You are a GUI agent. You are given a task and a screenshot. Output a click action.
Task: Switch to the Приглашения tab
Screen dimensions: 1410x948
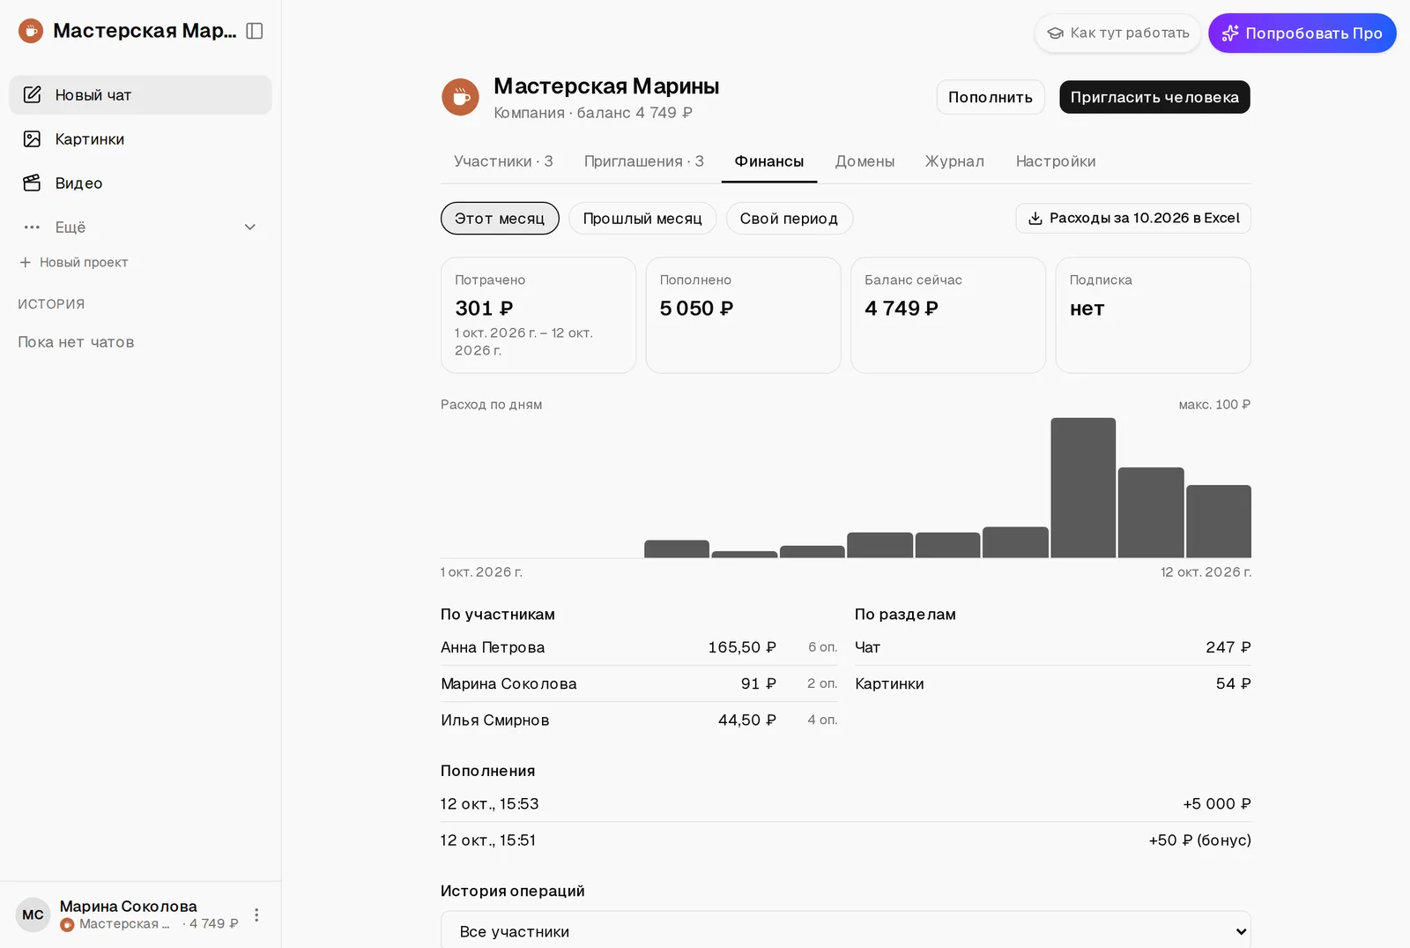point(643,161)
